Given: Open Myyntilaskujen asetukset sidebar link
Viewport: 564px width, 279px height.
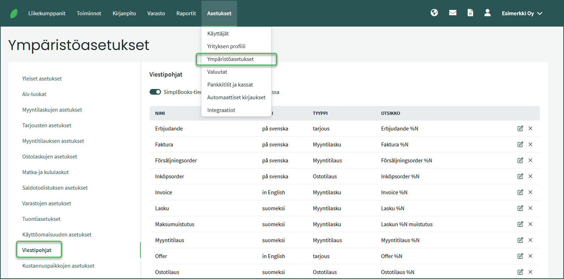Looking at the screenshot, I should point(52,110).
